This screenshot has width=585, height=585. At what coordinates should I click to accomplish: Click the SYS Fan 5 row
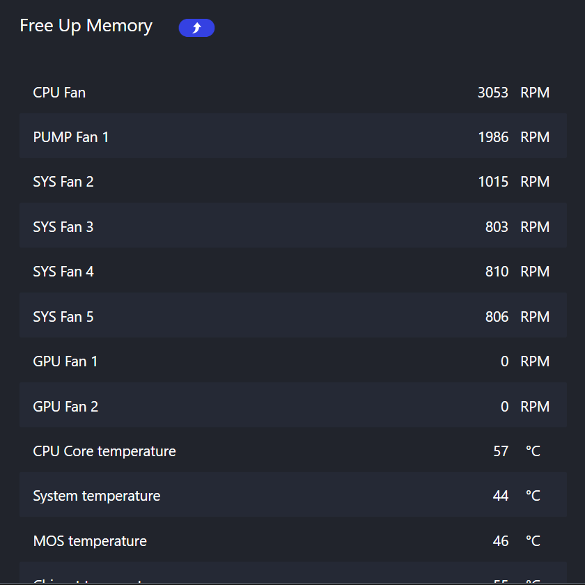pos(293,315)
